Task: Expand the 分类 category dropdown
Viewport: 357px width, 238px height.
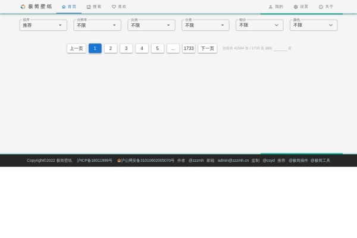Action: [205, 26]
